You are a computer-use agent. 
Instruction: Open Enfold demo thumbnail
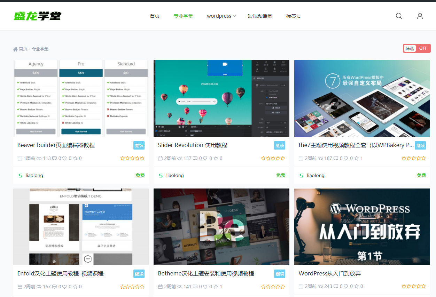click(x=81, y=227)
